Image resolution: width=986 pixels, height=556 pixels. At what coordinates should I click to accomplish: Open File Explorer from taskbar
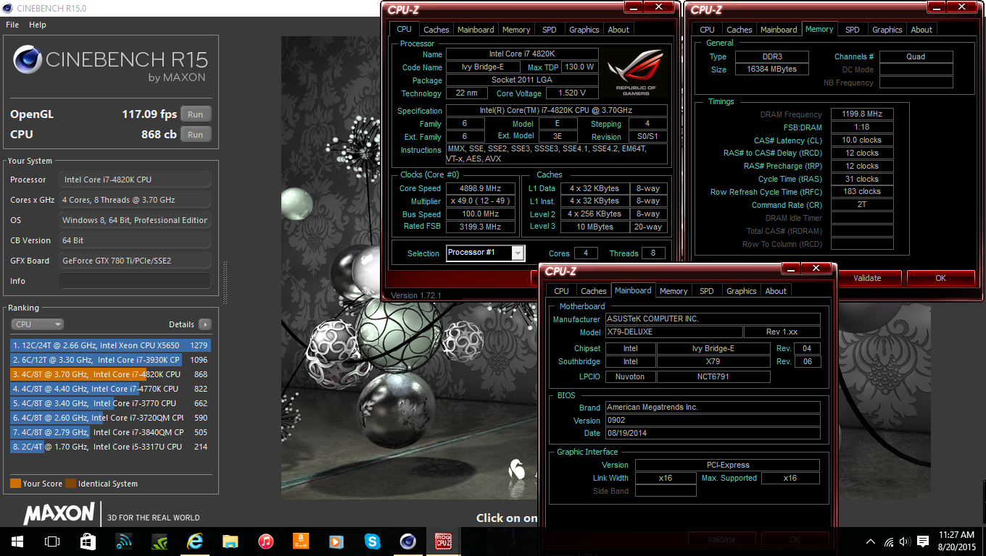pyautogui.click(x=230, y=542)
